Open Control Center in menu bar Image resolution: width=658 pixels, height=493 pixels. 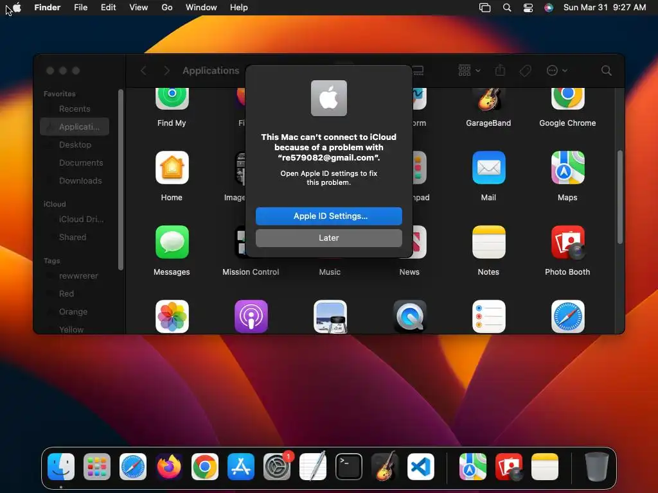tap(528, 8)
